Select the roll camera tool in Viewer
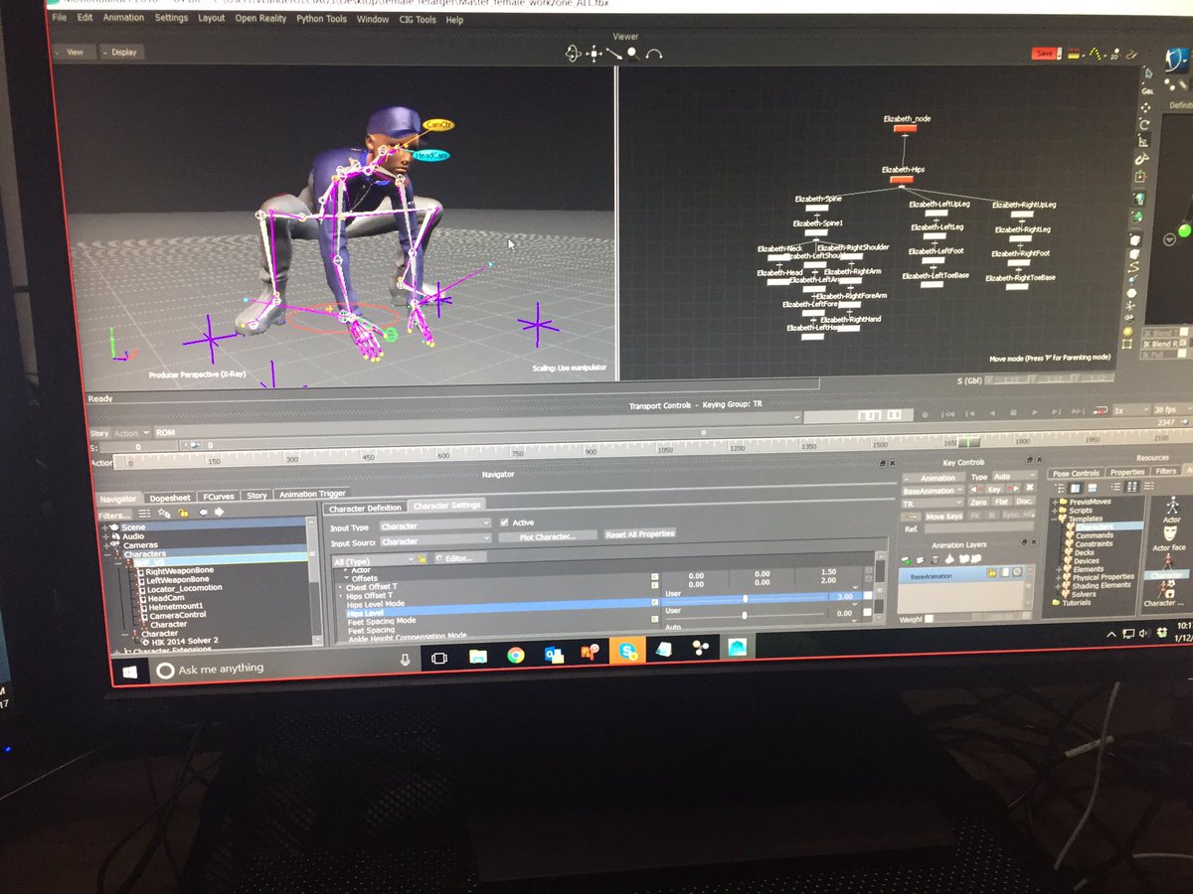The image size is (1193, 894). click(653, 54)
